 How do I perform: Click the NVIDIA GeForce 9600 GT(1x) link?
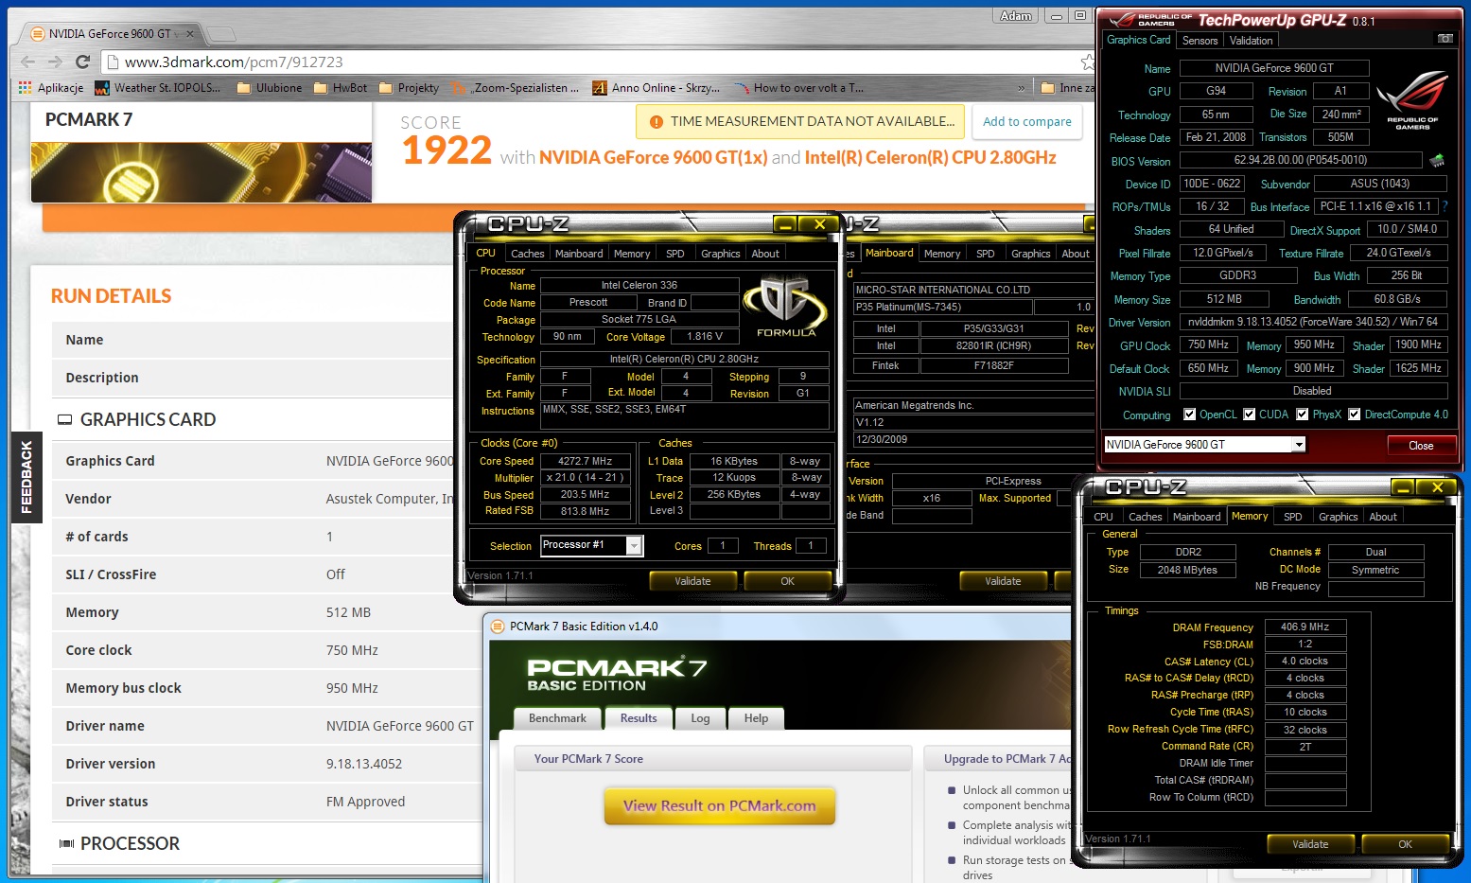pyautogui.click(x=654, y=158)
